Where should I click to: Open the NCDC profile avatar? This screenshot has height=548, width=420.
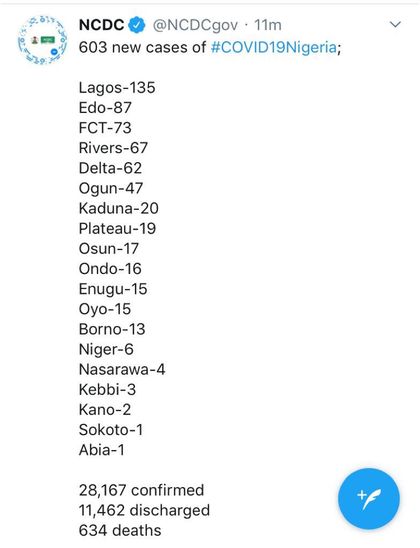click(43, 40)
